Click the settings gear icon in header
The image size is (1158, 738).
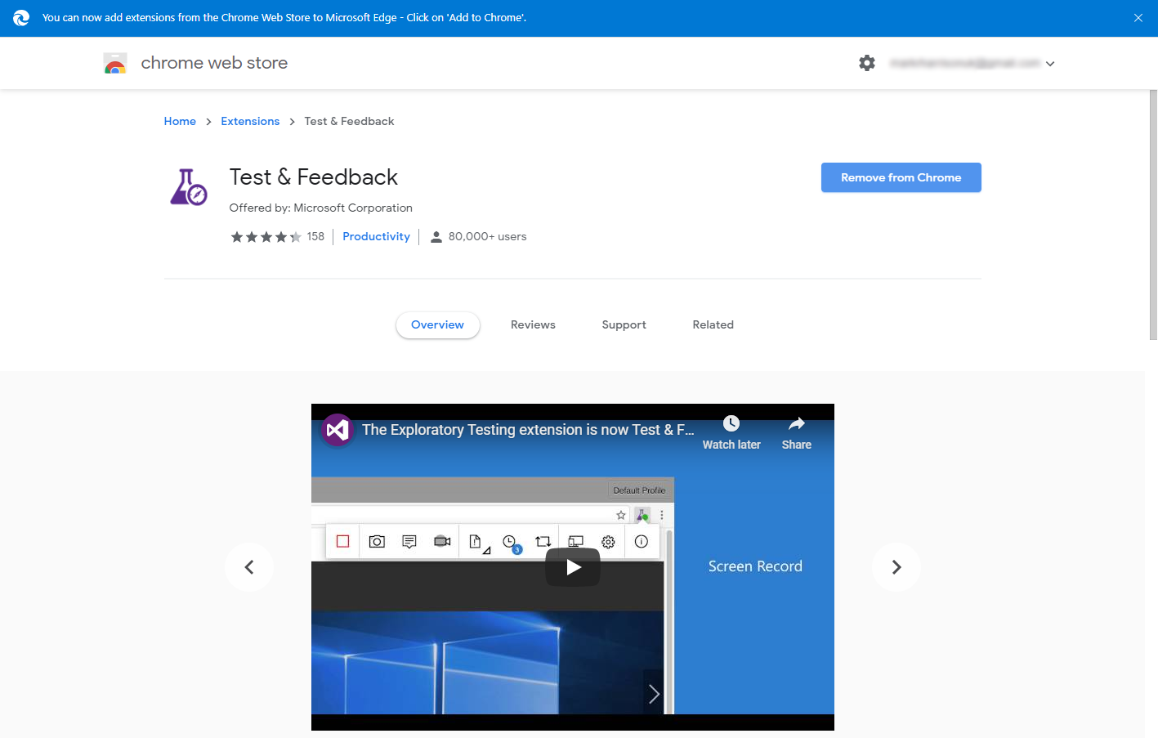[867, 63]
